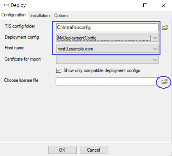Viewport: 172px width, 156px height.
Task: Select the Configuration tab
Action: pos(13,15)
